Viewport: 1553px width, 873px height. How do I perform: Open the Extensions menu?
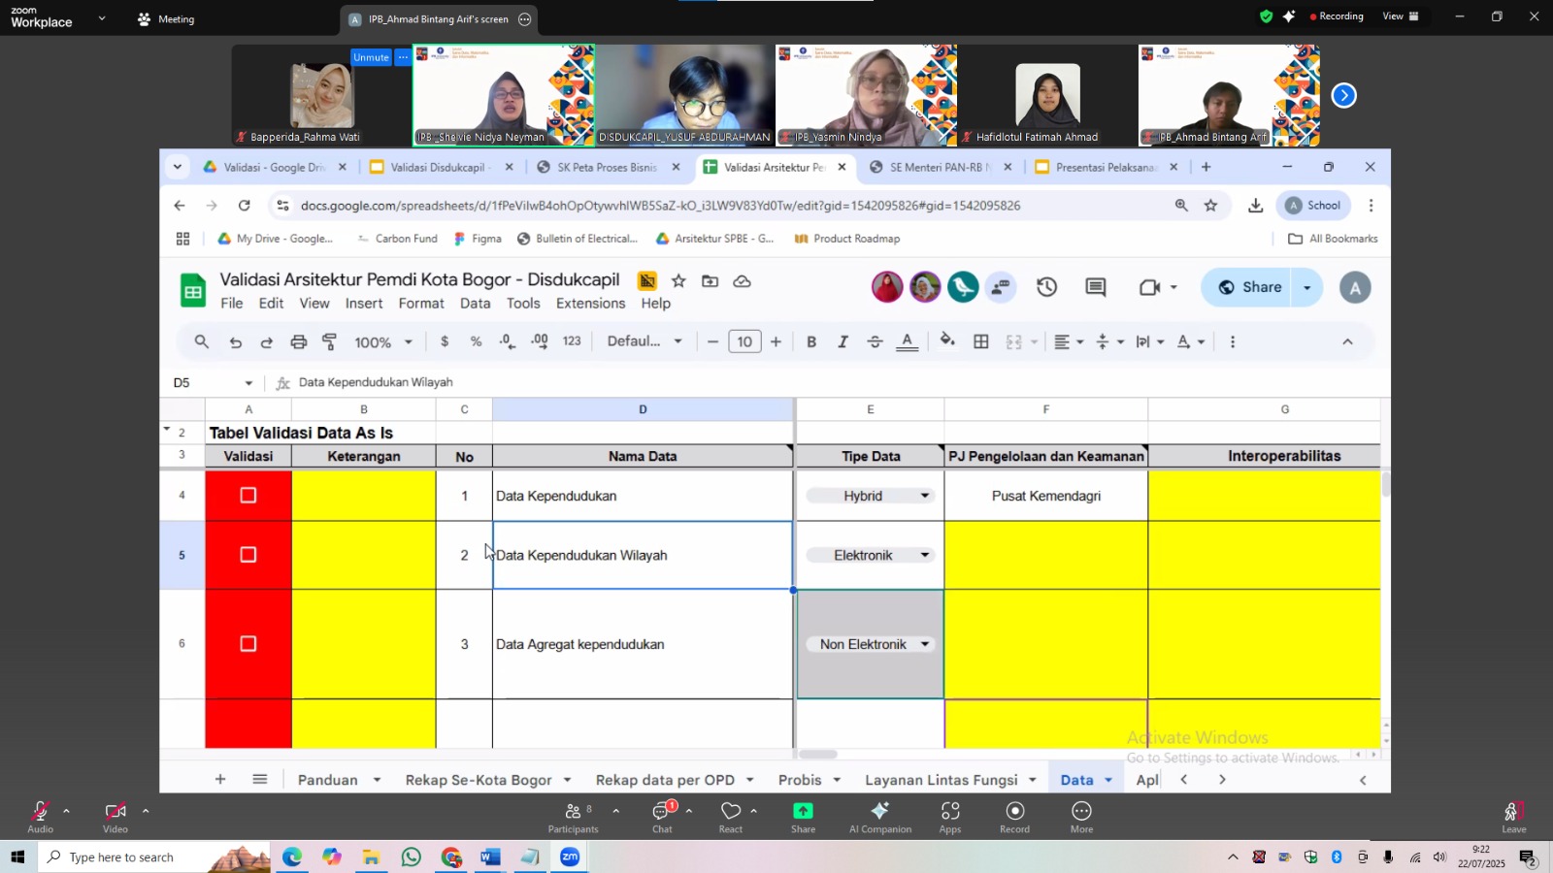(x=590, y=304)
